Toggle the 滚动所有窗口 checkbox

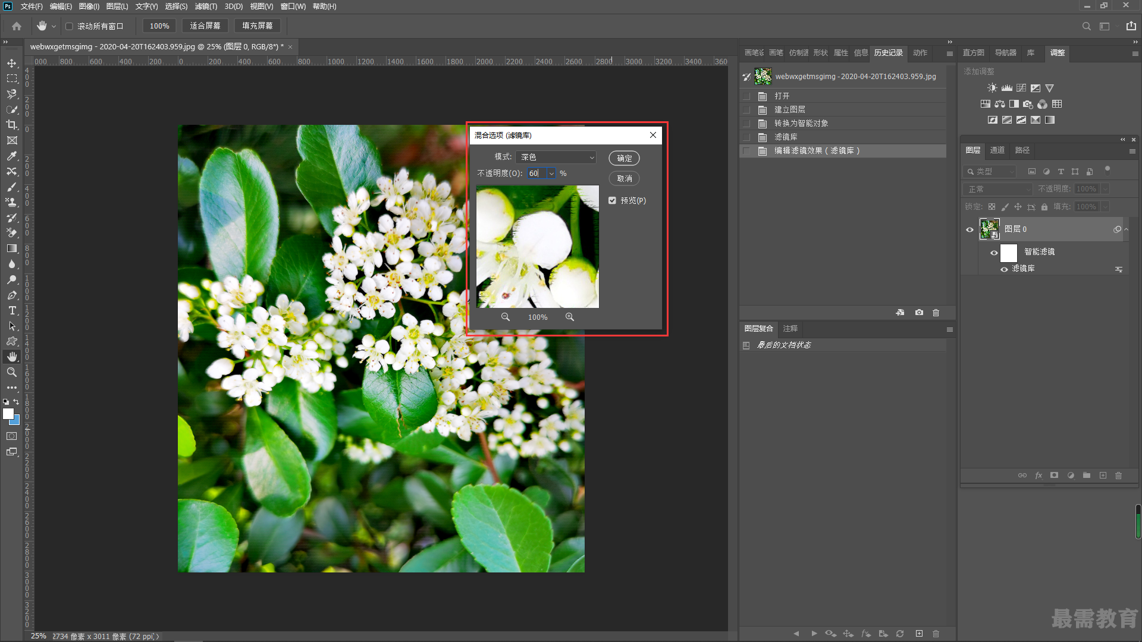(x=69, y=26)
